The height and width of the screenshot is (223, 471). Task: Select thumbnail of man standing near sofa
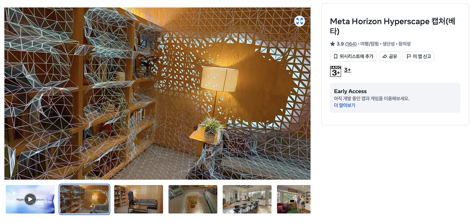[x=139, y=199]
